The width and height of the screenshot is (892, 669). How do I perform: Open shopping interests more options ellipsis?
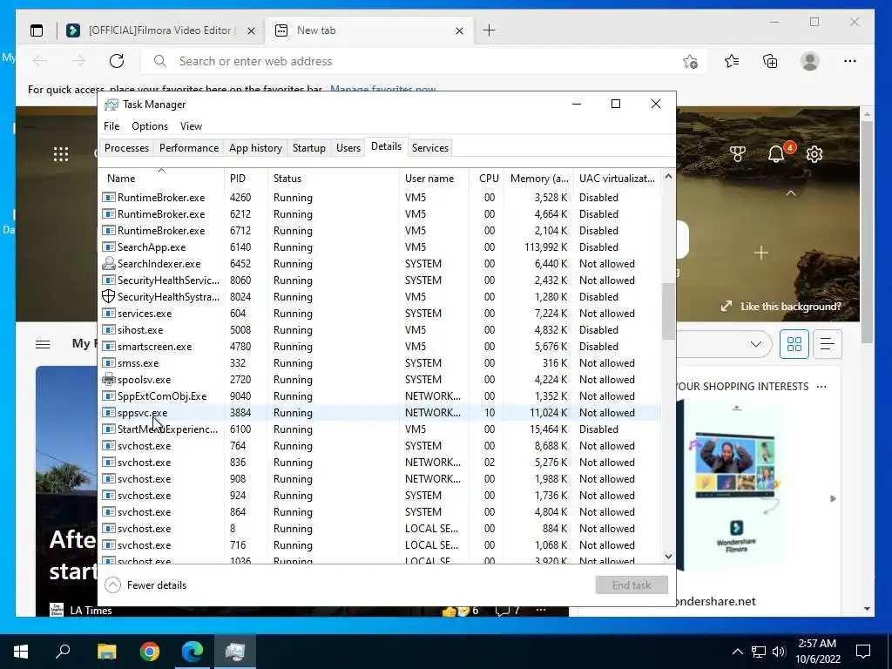pos(821,386)
